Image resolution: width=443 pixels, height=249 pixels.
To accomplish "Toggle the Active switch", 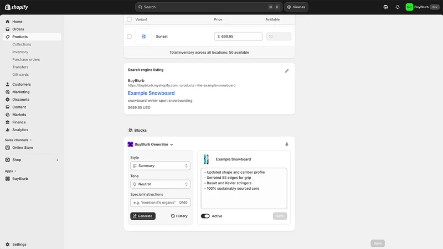I will 205,216.
